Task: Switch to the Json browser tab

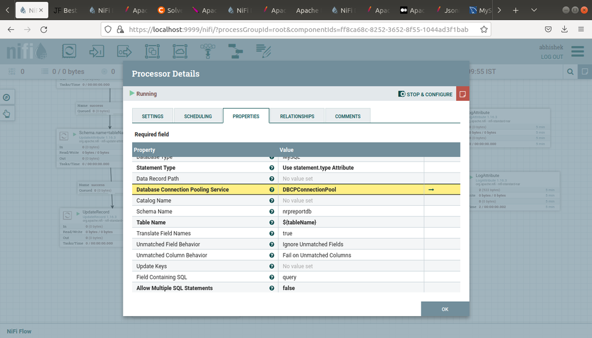Action: [x=447, y=10]
